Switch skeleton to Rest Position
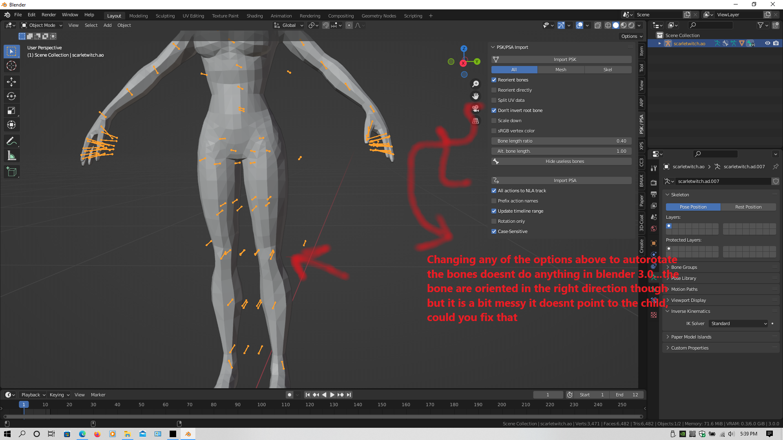 (x=748, y=207)
